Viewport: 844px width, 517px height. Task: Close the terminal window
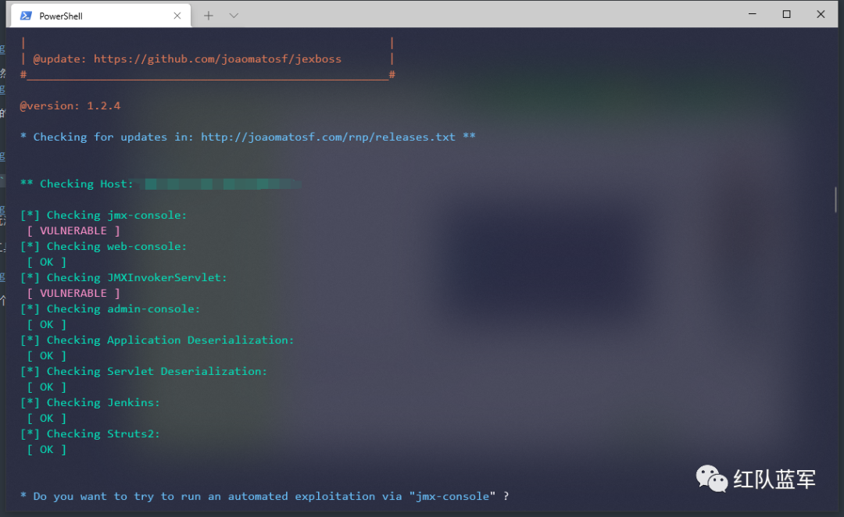tap(821, 14)
